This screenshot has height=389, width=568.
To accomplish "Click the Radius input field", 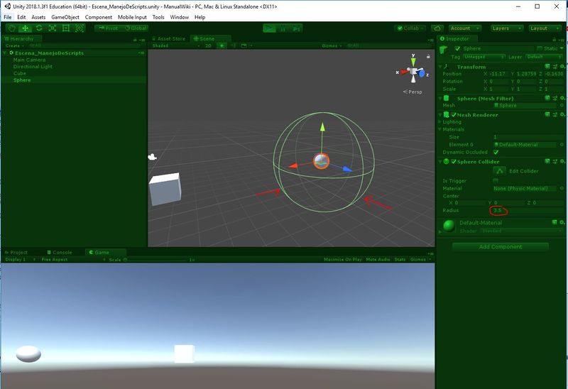I will point(528,210).
